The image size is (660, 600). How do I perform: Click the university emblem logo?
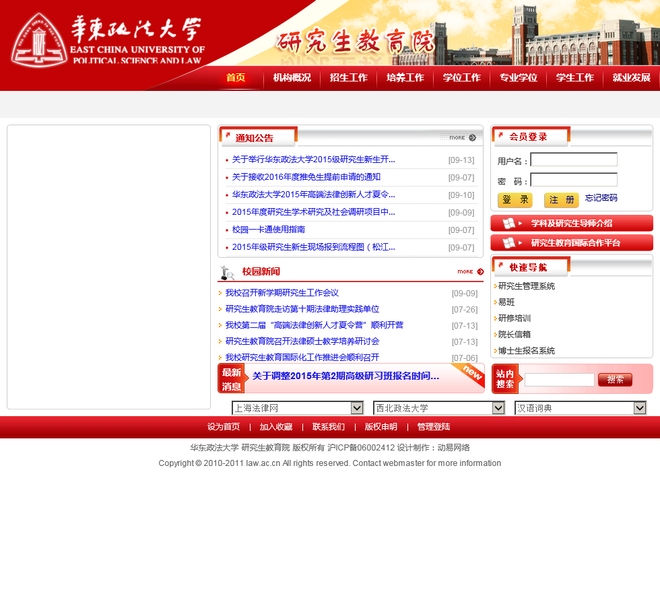coord(39,41)
